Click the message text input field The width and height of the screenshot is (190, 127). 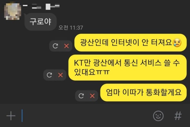point(85,116)
